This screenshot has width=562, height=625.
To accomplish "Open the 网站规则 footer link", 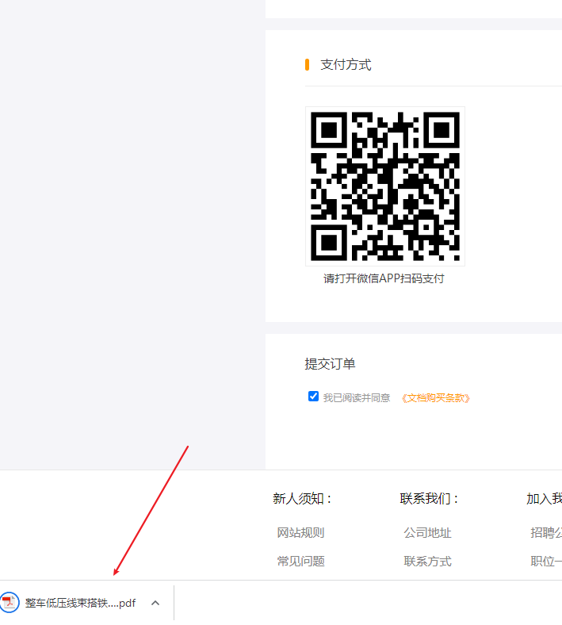I will (x=300, y=532).
